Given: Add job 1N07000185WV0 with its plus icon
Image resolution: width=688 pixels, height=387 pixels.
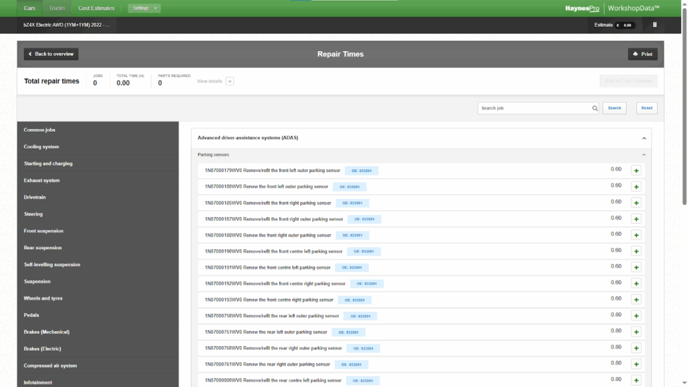Looking at the screenshot, I should point(636,203).
